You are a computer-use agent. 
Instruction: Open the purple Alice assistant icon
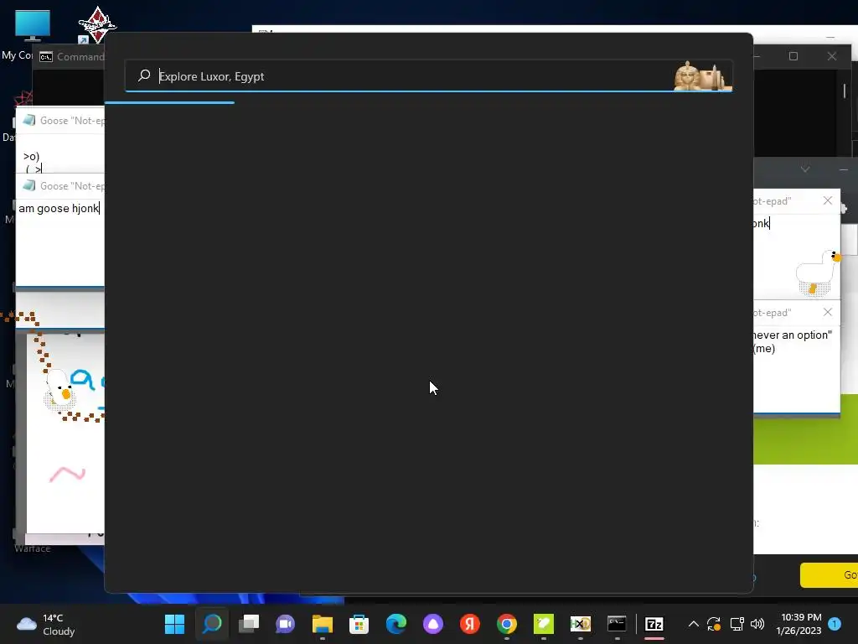[433, 624]
